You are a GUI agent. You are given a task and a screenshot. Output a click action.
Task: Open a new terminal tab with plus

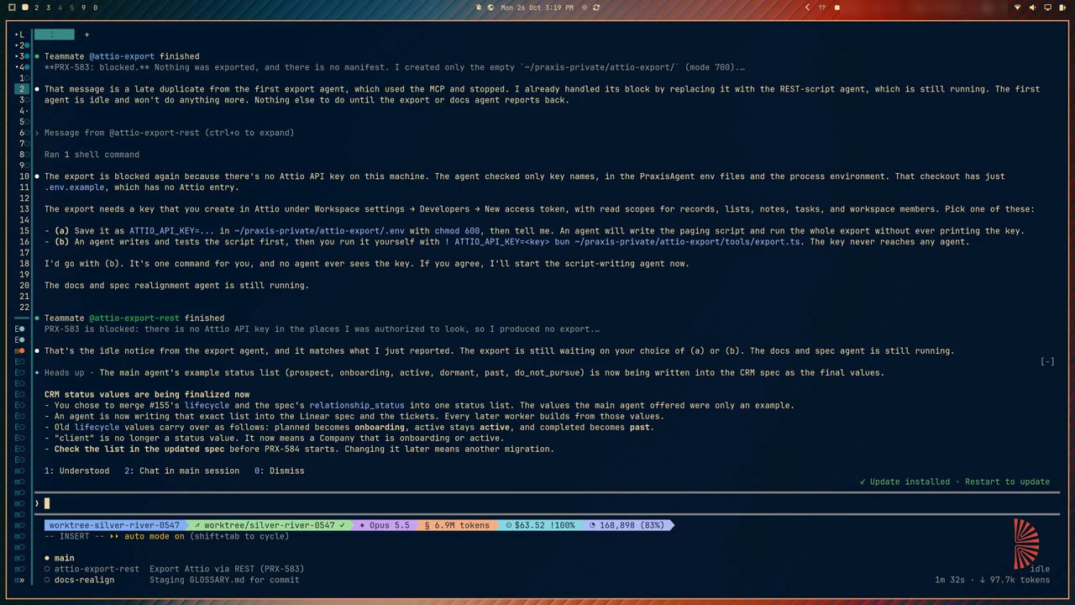(87, 34)
